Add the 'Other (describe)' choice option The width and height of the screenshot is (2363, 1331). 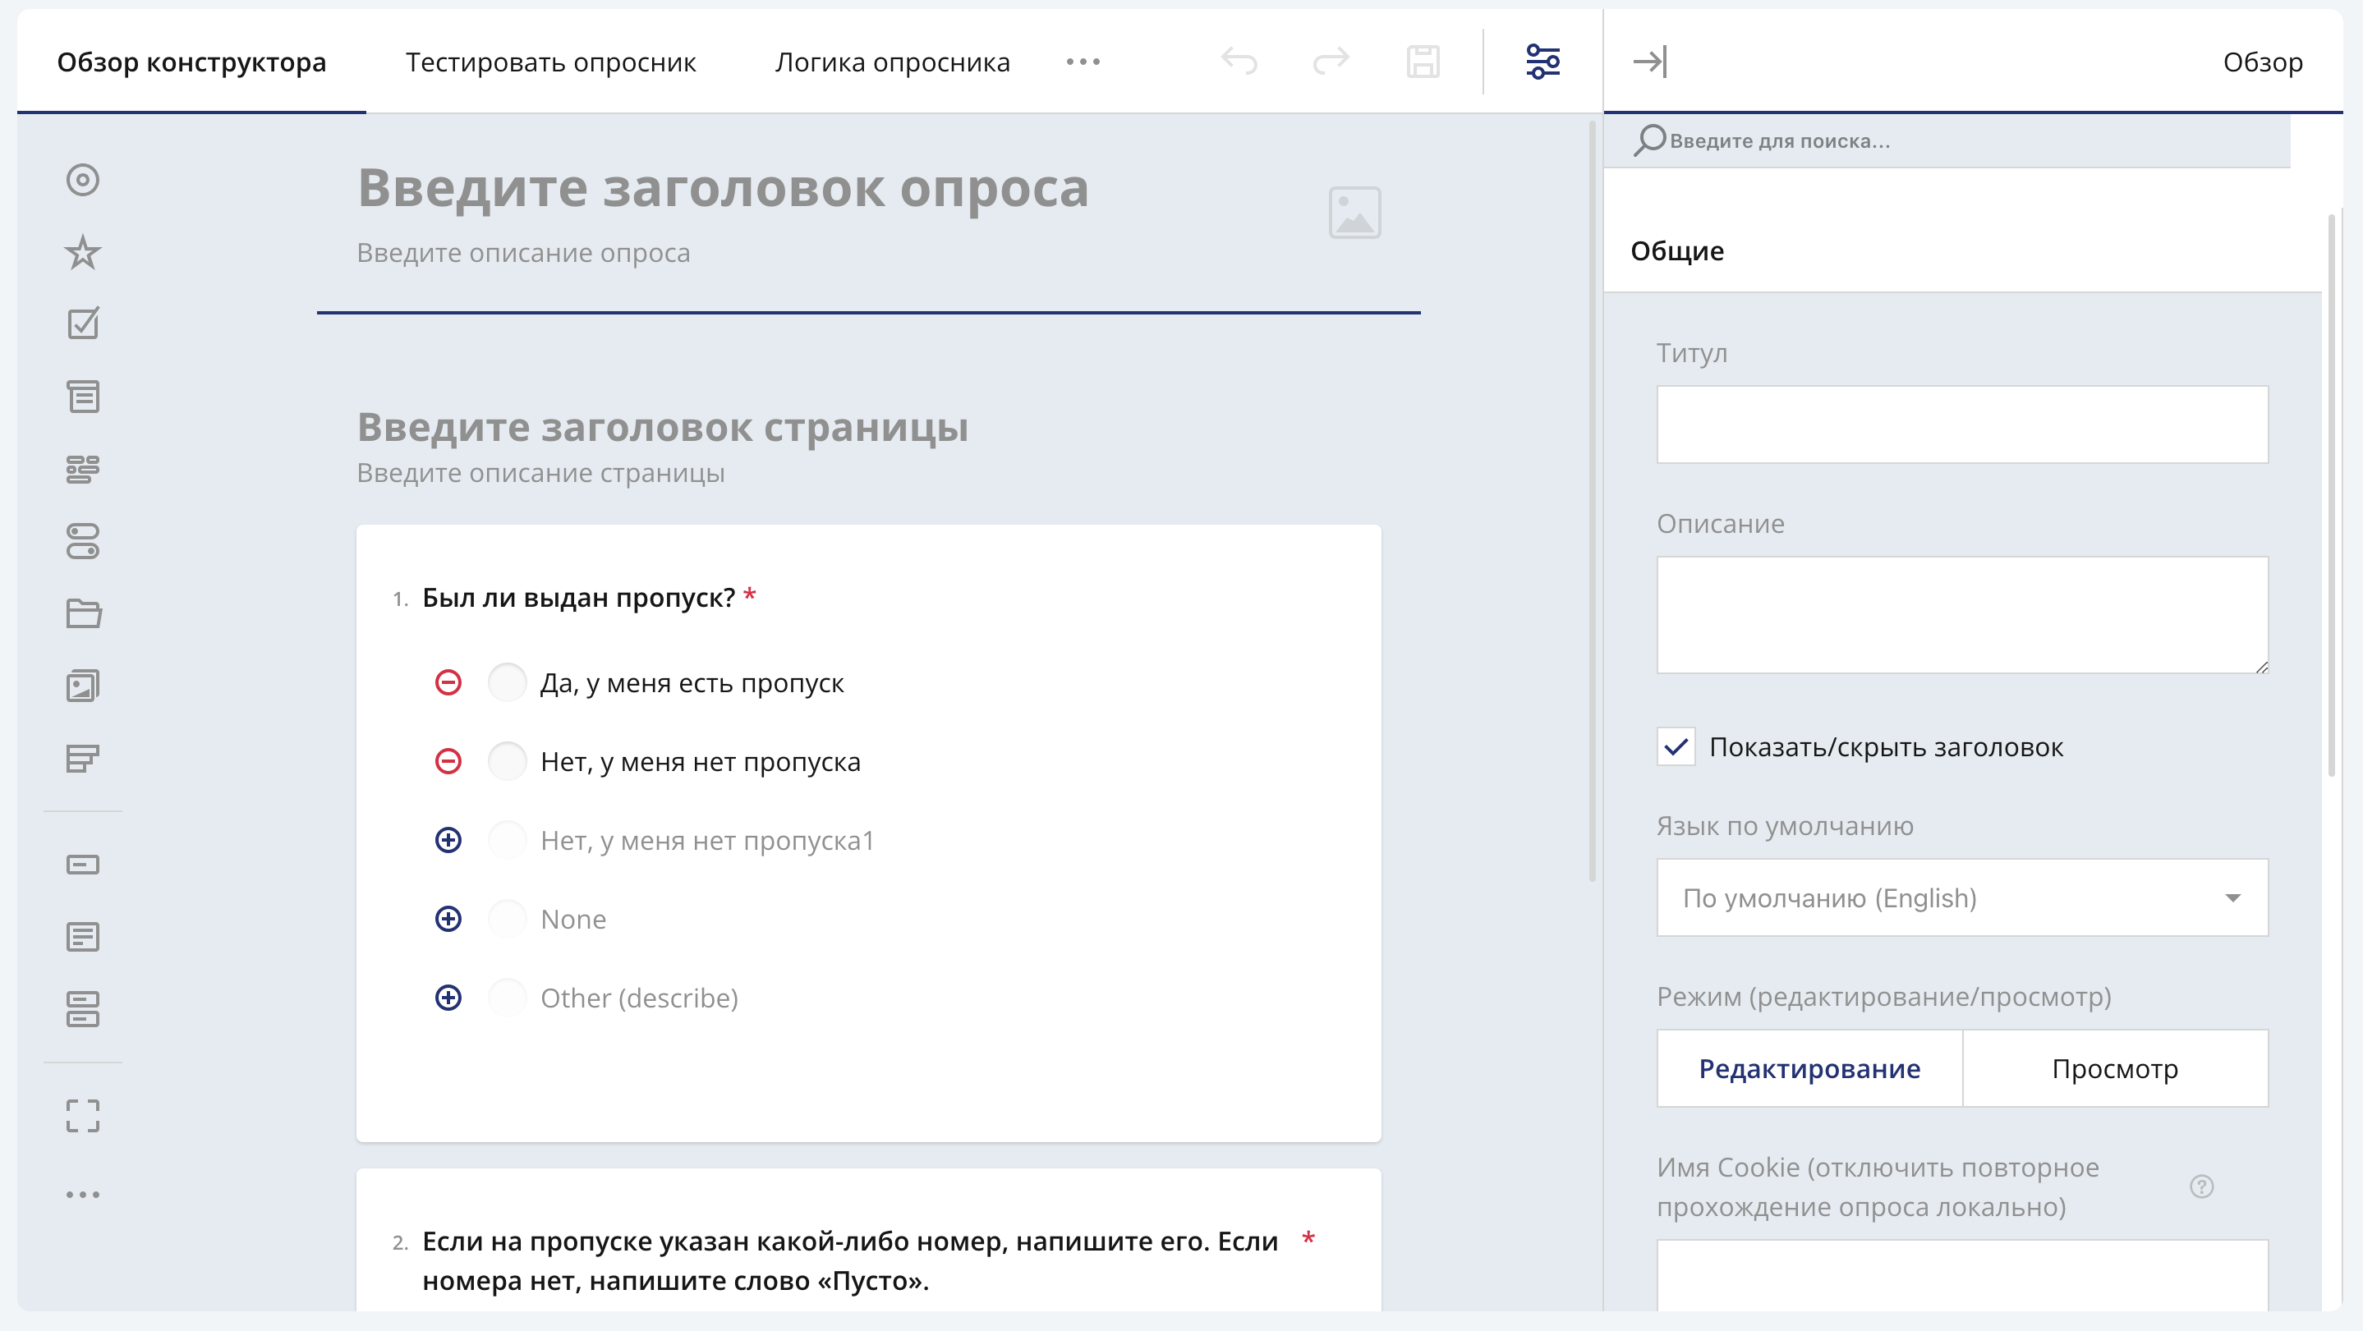click(448, 998)
